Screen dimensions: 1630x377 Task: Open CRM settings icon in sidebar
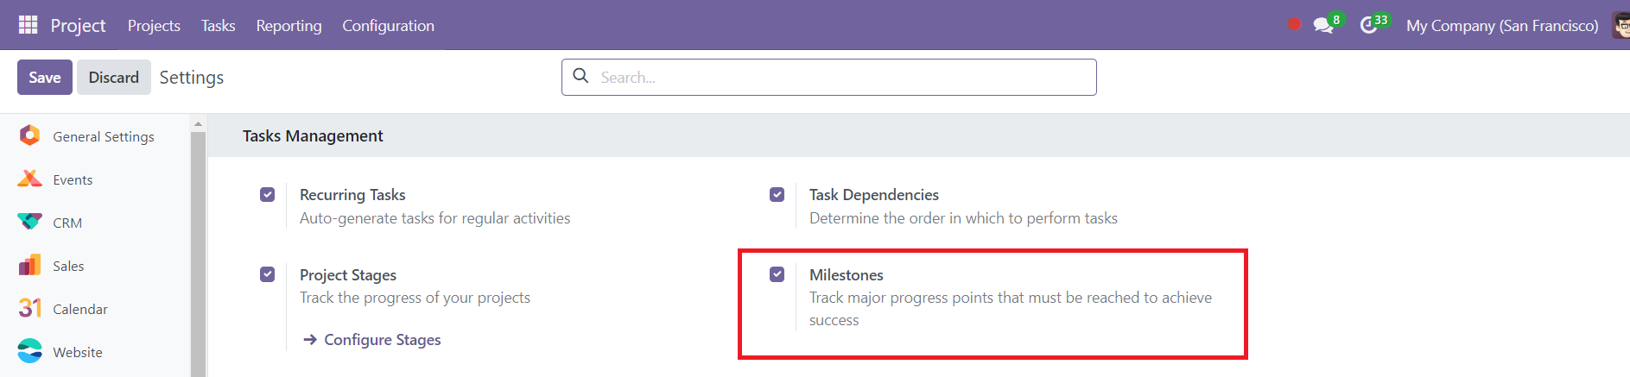(x=29, y=222)
